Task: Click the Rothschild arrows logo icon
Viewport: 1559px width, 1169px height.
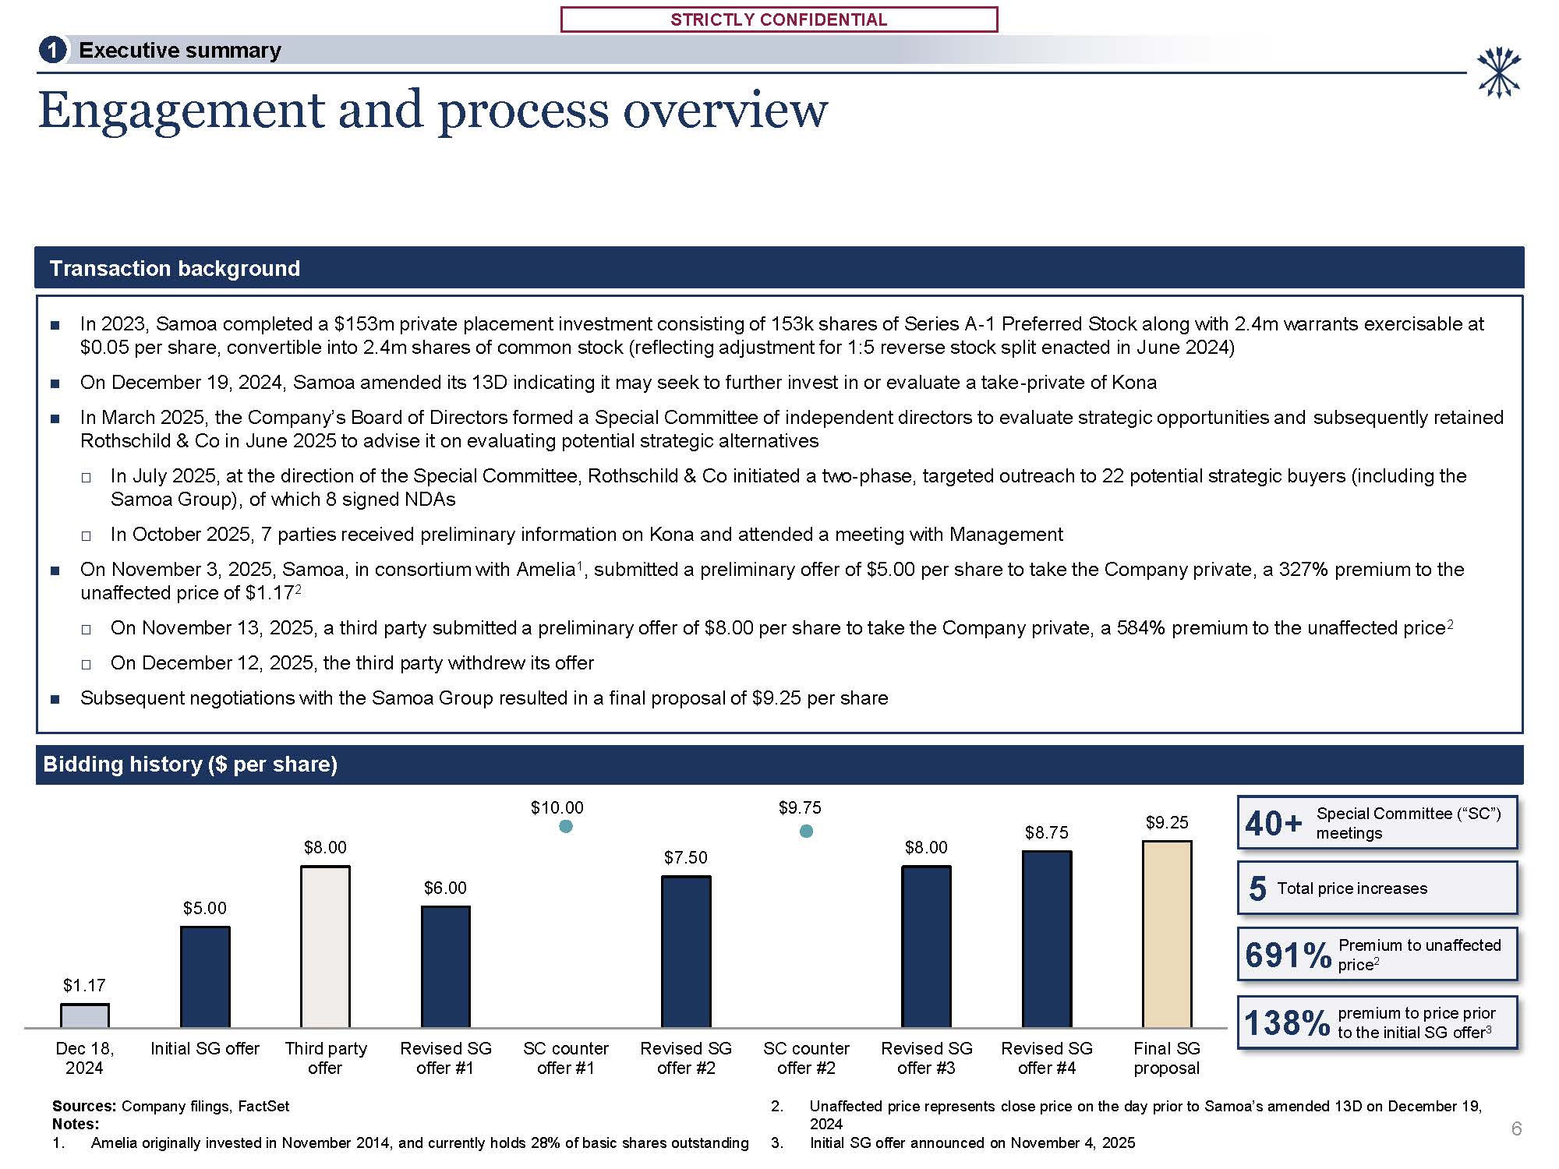Action: tap(1498, 72)
